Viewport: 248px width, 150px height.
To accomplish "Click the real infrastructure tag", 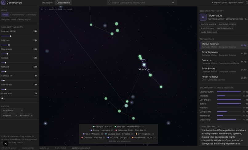I will click(x=225, y=28).
